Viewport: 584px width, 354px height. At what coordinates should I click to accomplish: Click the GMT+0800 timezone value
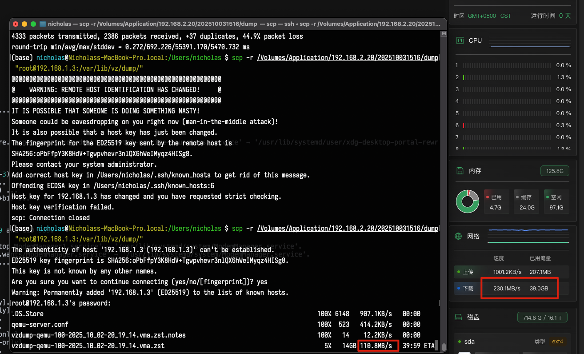pyautogui.click(x=482, y=16)
